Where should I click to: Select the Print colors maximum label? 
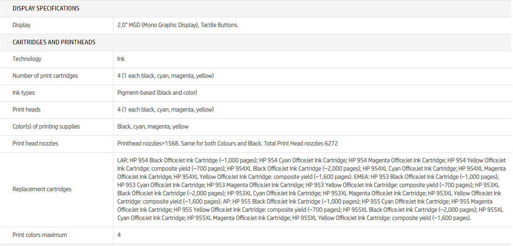(x=40, y=235)
